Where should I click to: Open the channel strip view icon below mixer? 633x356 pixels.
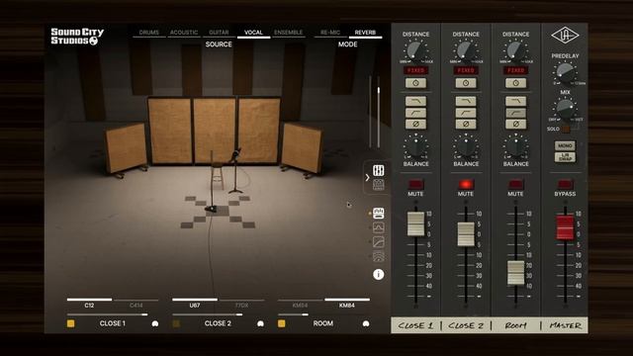click(378, 185)
